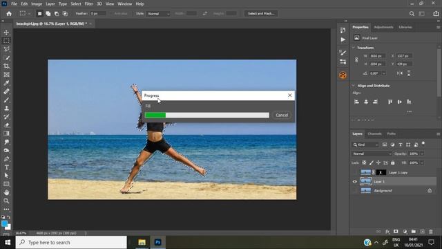Viewport: 442px width, 249px height.
Task: Select the Dodge tool
Action: coord(6,151)
